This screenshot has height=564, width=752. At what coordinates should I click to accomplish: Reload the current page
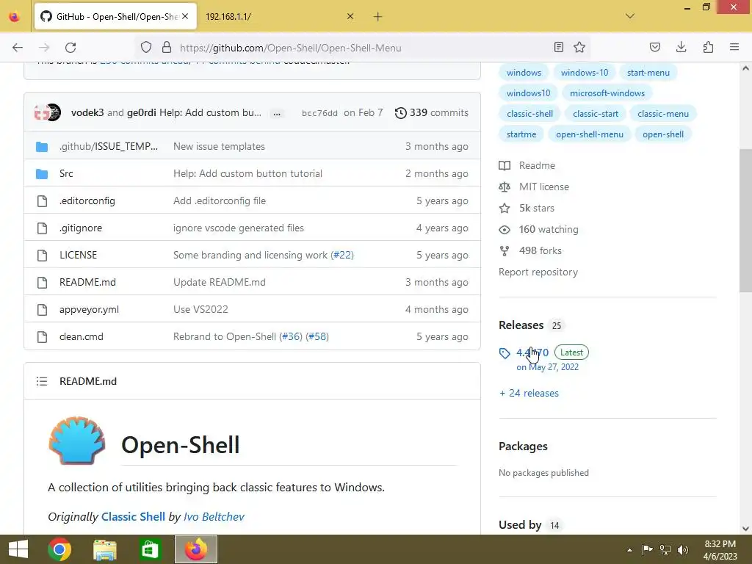coord(70,48)
